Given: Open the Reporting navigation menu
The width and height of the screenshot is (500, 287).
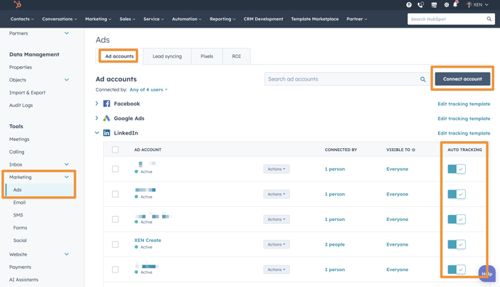Looking at the screenshot, I should pyautogui.click(x=222, y=19).
